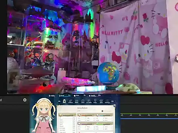This screenshot has height=133, width=178.
Task: Click the blue volume slider bar
Action: point(149,119)
